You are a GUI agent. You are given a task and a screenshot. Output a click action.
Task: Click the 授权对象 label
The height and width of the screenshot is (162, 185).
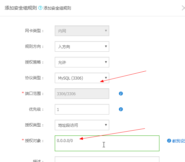[34, 141]
